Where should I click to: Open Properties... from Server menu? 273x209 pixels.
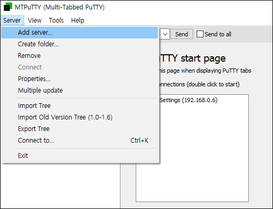(79, 79)
